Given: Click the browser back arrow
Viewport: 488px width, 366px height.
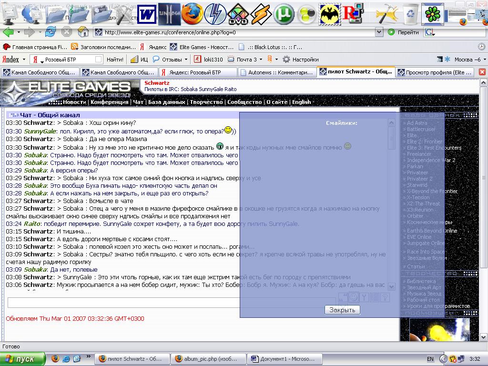Looking at the screenshot, I should [x=8, y=32].
